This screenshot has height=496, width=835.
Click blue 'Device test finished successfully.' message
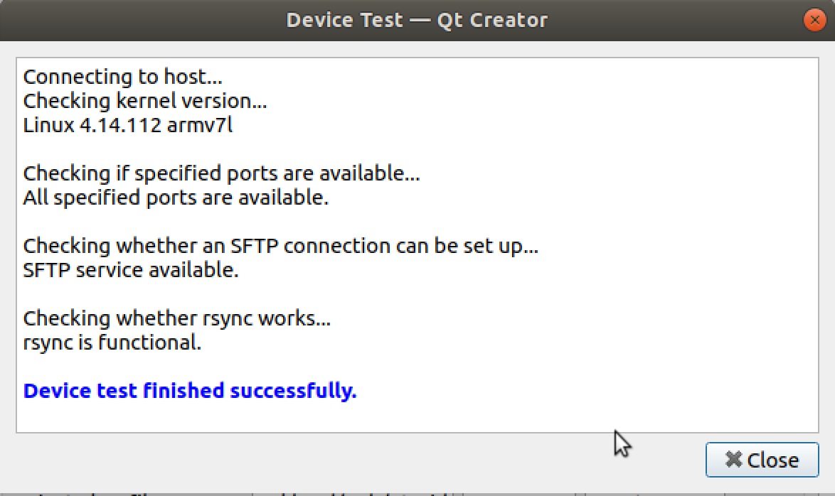click(189, 391)
